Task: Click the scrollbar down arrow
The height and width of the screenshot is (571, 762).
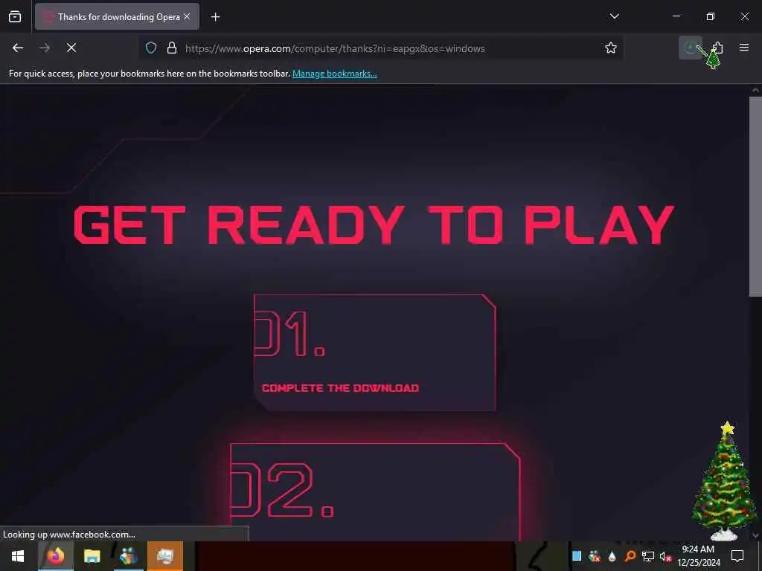Action: click(x=755, y=535)
